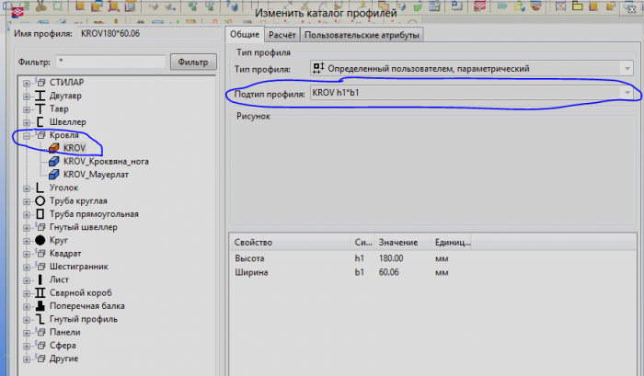644x376 pixels.
Task: Open the Тип профиля dropdown
Action: (x=627, y=69)
